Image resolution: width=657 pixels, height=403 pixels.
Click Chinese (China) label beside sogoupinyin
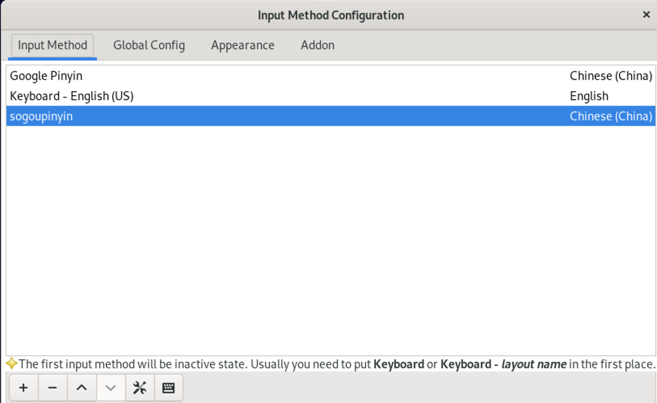coord(611,116)
